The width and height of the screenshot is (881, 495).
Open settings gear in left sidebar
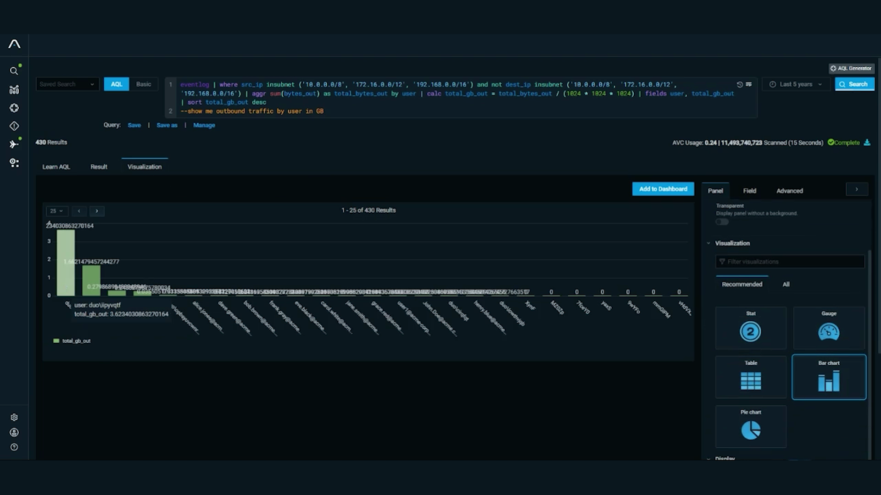coord(14,418)
